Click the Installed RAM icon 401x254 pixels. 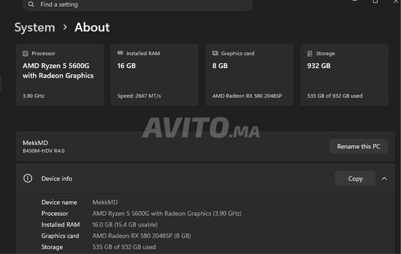[x=120, y=53]
